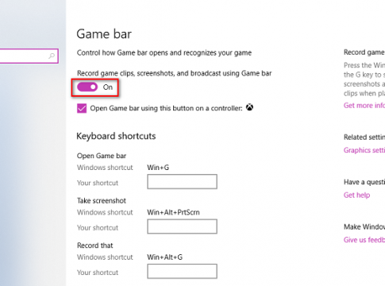Focus the settings search box

tap(29, 56)
